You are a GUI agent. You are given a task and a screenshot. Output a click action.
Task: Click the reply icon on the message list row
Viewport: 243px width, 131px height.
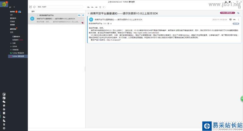pyautogui.click(x=79, y=15)
